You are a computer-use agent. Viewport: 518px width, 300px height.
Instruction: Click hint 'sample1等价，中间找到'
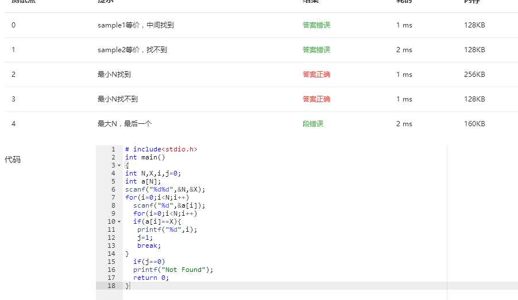pyautogui.click(x=136, y=25)
